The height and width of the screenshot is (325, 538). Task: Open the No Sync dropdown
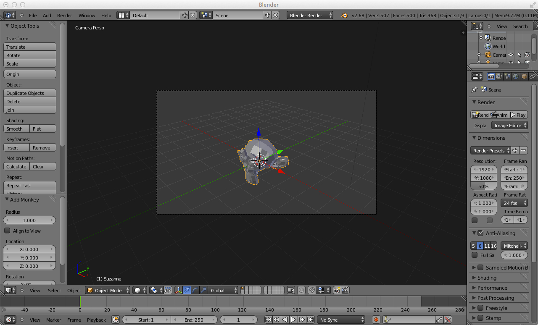tap(341, 320)
